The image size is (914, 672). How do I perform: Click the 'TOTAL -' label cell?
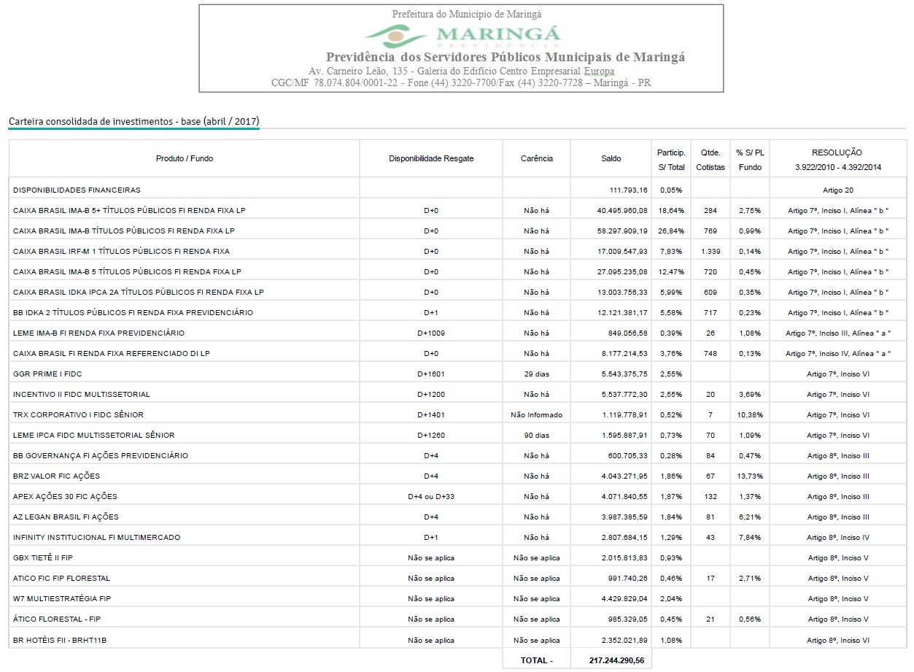point(536,660)
